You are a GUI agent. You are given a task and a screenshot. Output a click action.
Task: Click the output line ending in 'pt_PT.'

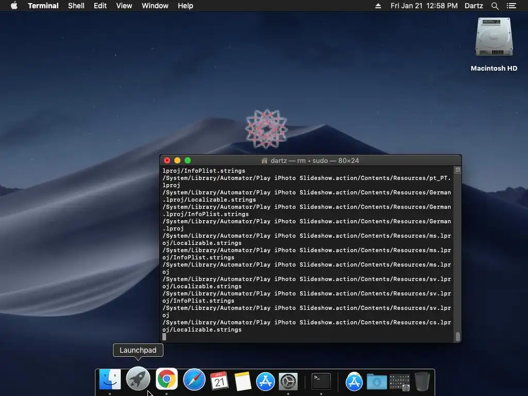click(x=306, y=178)
